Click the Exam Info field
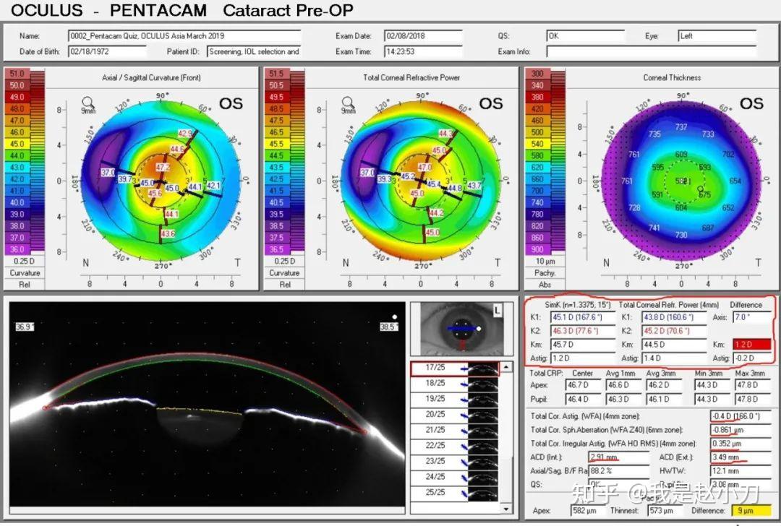Viewport: 781px width, 526px height. (x=652, y=52)
